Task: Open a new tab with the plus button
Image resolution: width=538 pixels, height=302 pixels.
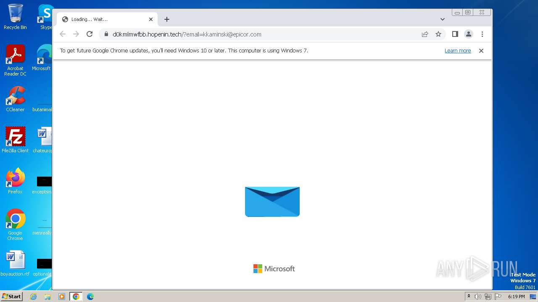Action: [x=167, y=19]
